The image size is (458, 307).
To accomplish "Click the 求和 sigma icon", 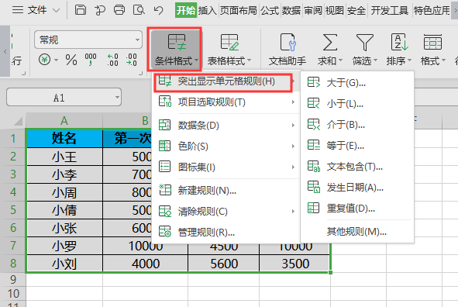I will (330, 43).
